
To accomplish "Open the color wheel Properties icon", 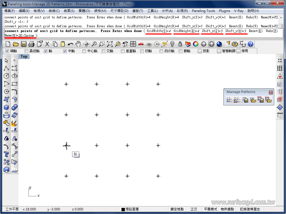I will point(196,44).
